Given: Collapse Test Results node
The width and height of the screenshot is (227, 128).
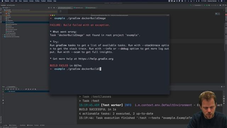Looking at the screenshot, I should click(6, 91).
